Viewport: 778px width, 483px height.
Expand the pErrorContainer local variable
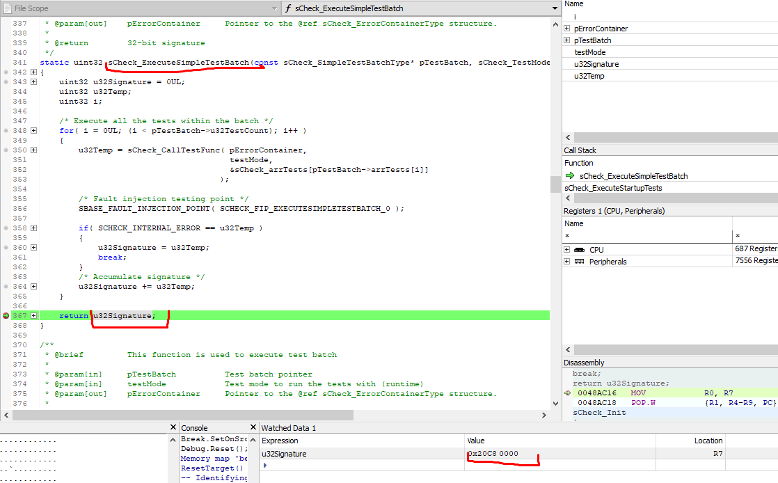(566, 29)
